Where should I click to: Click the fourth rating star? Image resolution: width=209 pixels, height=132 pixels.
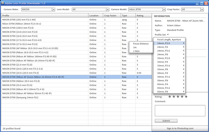click(182, 97)
